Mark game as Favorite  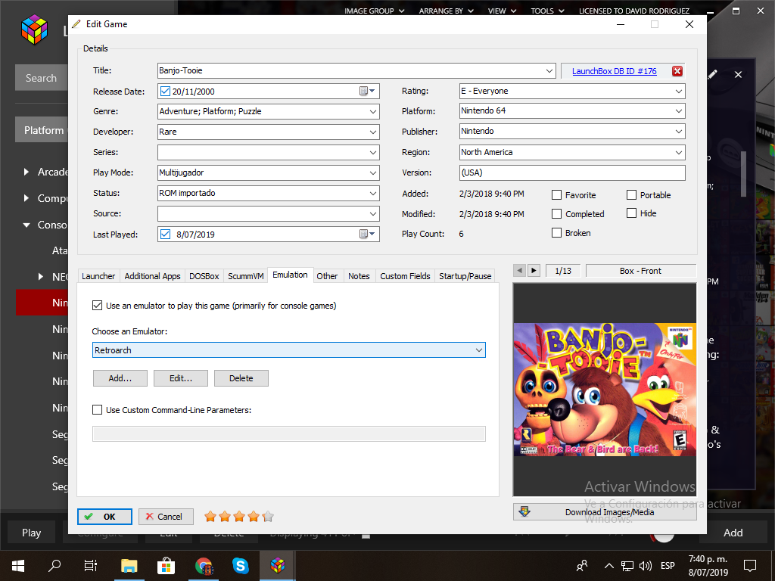pyautogui.click(x=556, y=194)
